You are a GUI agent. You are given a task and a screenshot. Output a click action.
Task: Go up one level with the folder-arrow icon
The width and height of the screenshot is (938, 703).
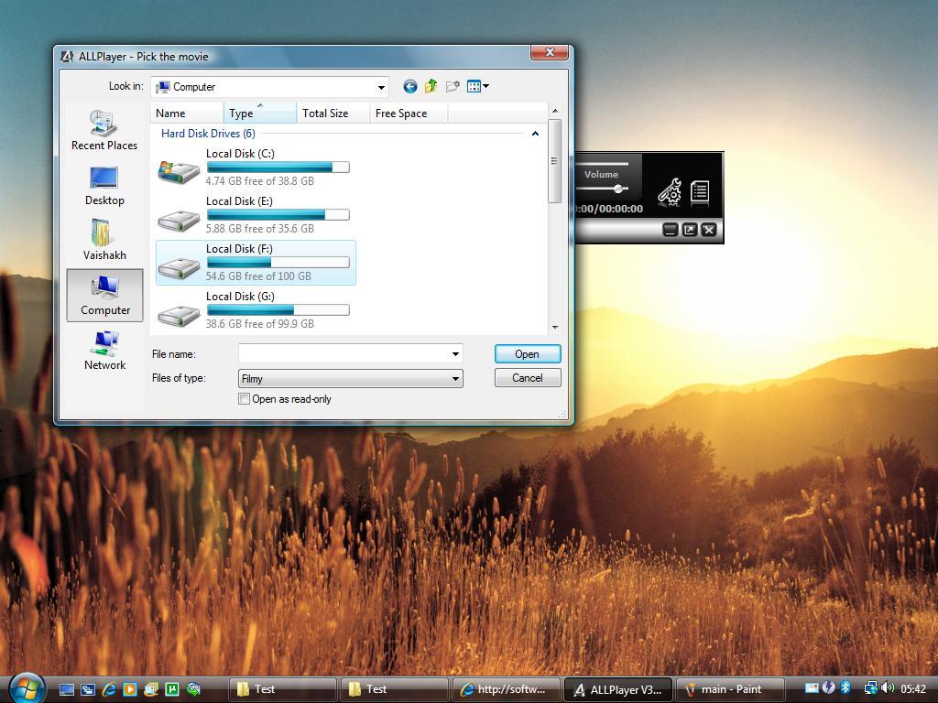point(431,86)
